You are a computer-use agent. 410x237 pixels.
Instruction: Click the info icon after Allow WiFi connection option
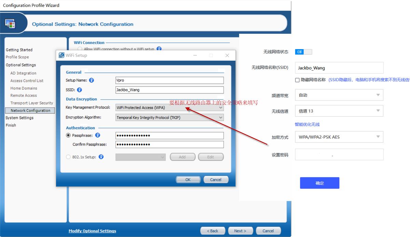pos(158,48)
